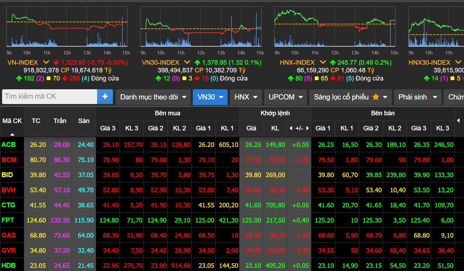This screenshot has height=271, width=464.
Task: Select BCM stock symbol
Action: [9, 160]
